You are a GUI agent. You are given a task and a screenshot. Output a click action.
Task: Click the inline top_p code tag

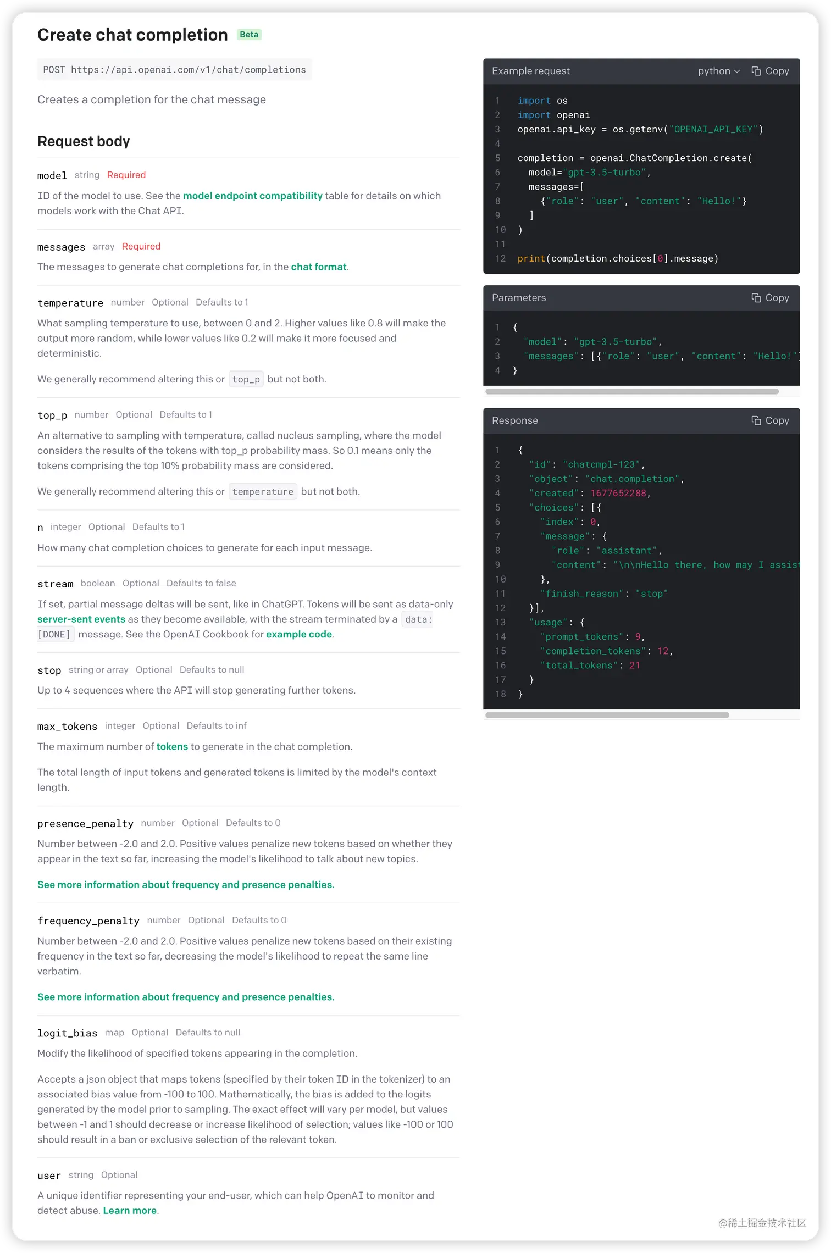click(x=246, y=379)
